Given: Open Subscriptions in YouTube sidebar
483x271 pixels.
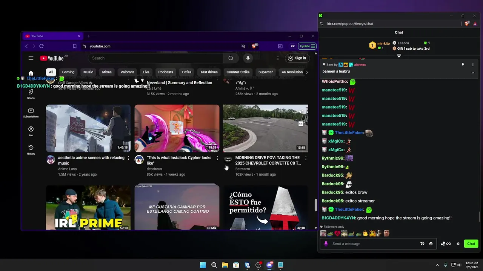Looking at the screenshot, I should [x=31, y=113].
